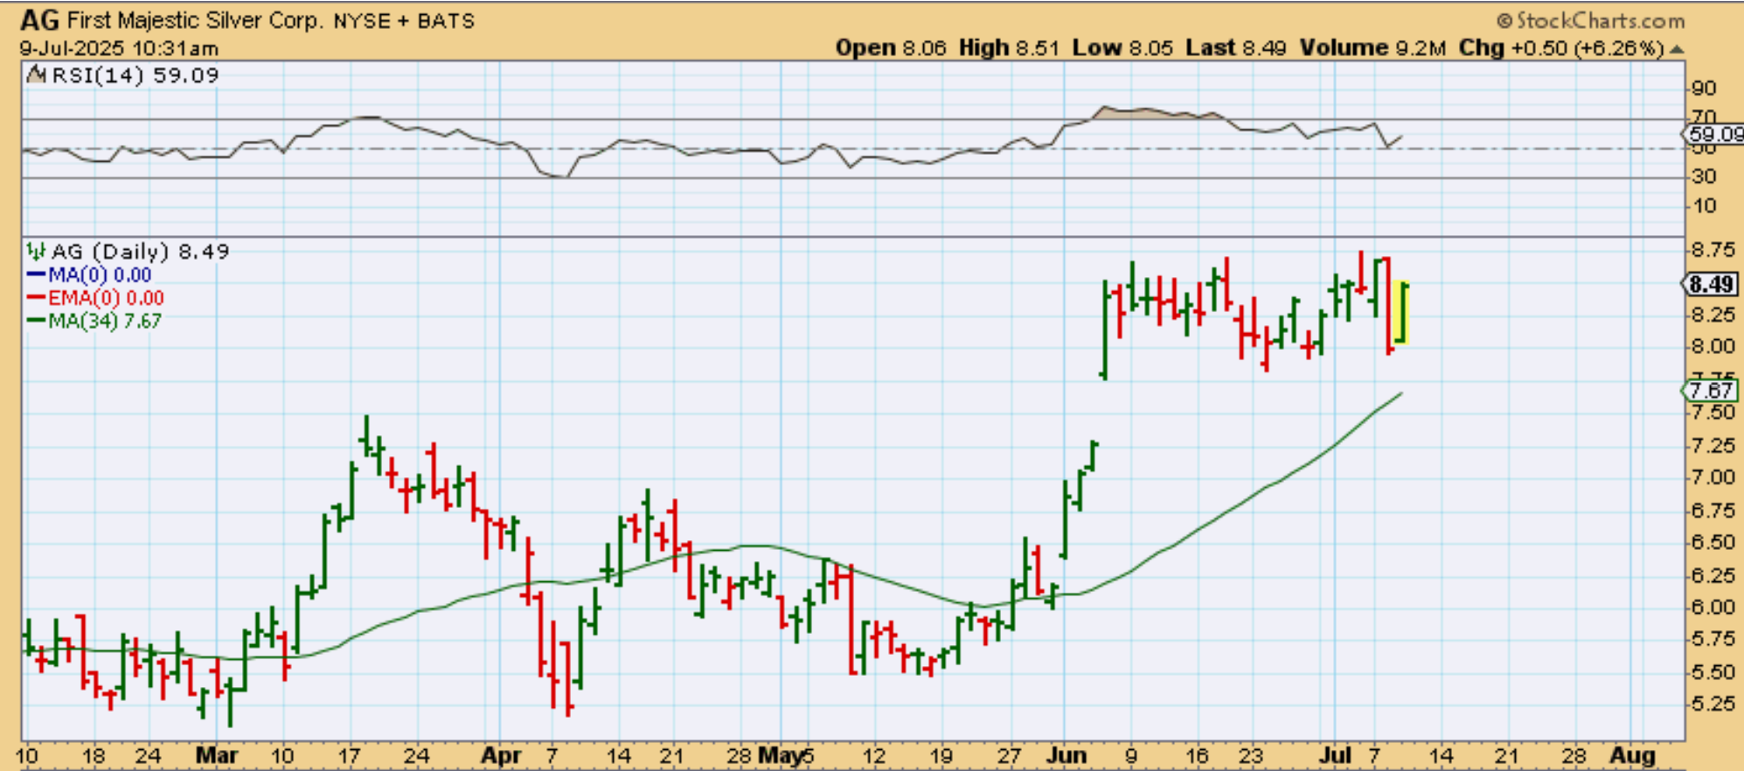
Task: Click the 7.50 price axis label
Action: click(x=1712, y=413)
